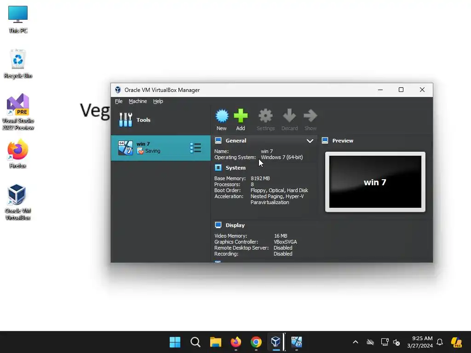Open Visual Studio 2022 Preview desktop shortcut
Viewport: 471px width, 353px height.
click(18, 112)
